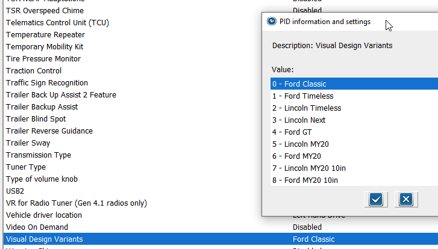The width and height of the screenshot is (438, 249).
Task: Select Trailer Back Up Assist 2 Feature row
Action: pos(133,94)
